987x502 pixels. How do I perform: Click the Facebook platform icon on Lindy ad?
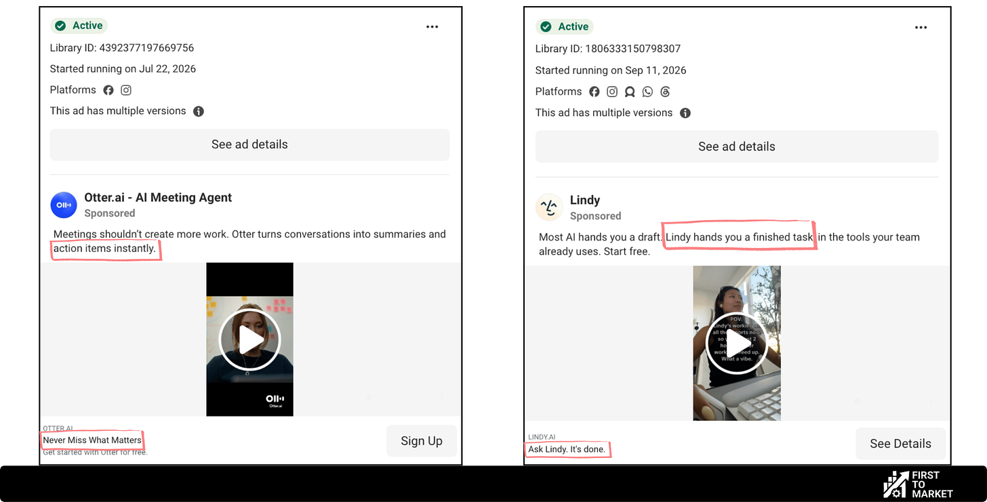[595, 91]
